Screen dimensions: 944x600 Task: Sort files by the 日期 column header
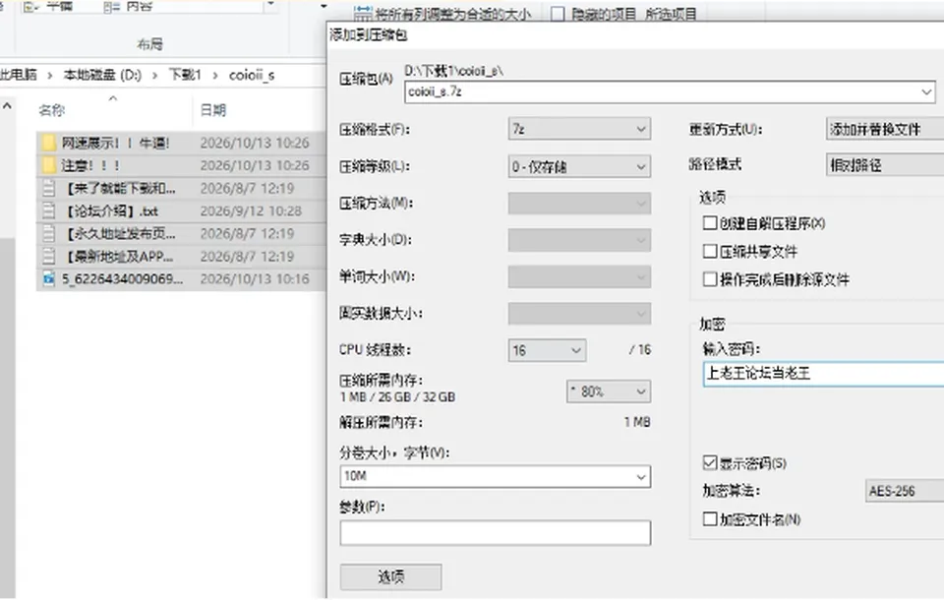pyautogui.click(x=213, y=110)
